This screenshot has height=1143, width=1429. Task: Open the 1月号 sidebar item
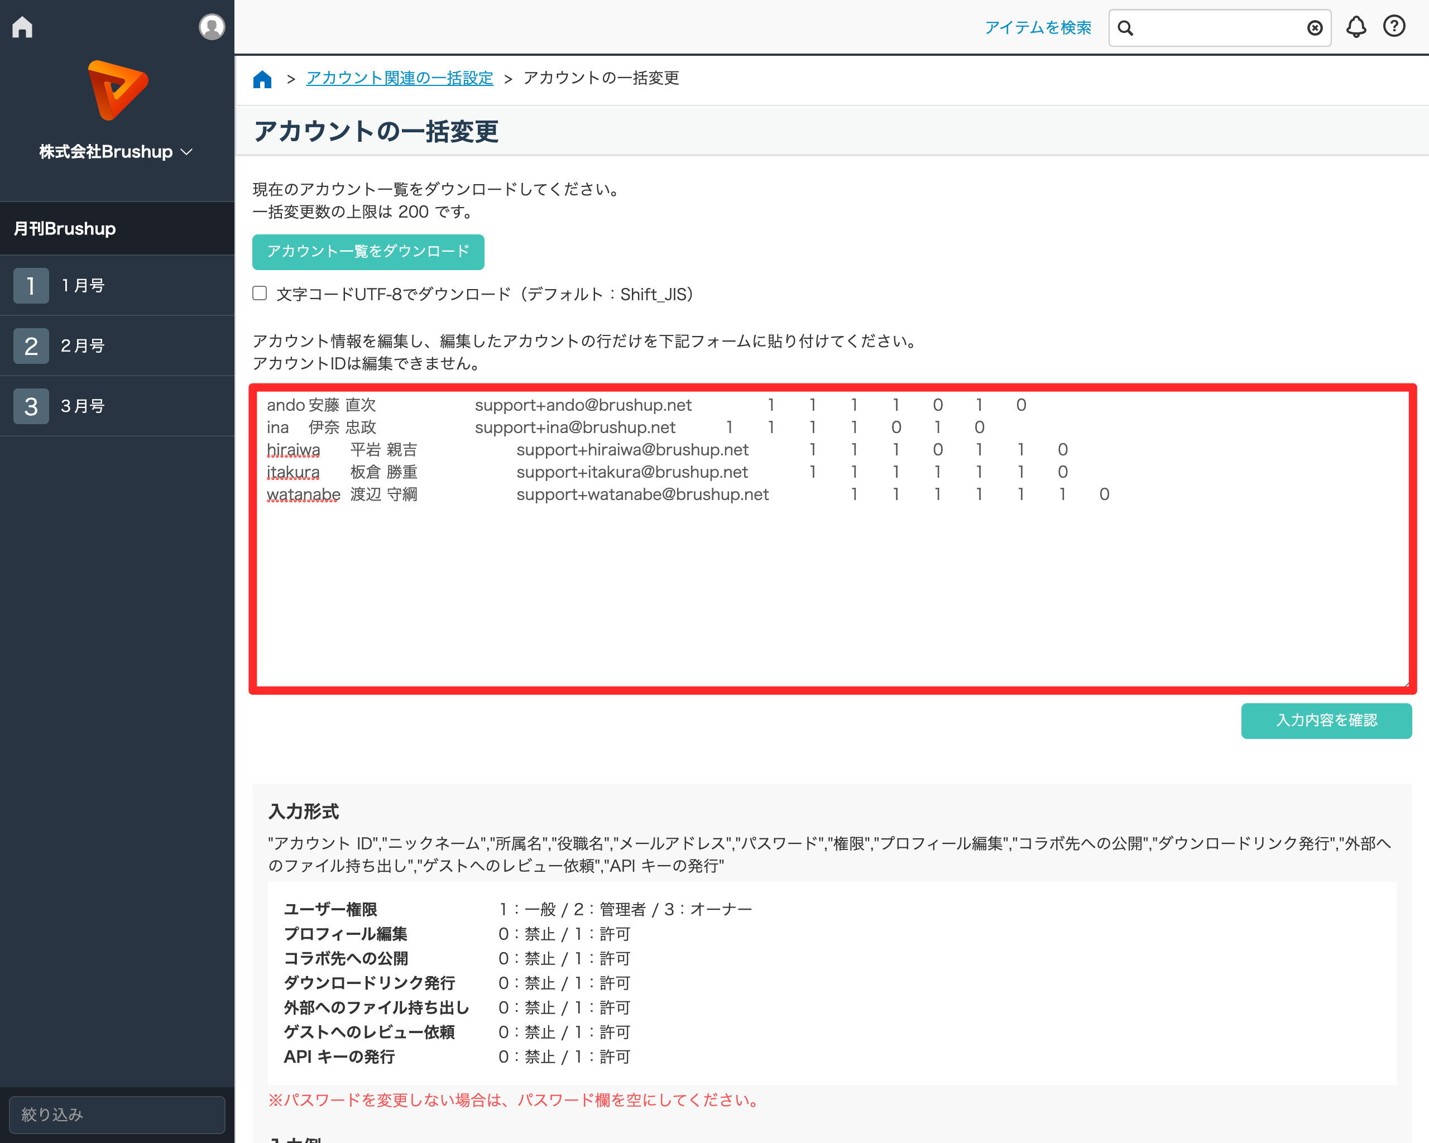(x=117, y=286)
